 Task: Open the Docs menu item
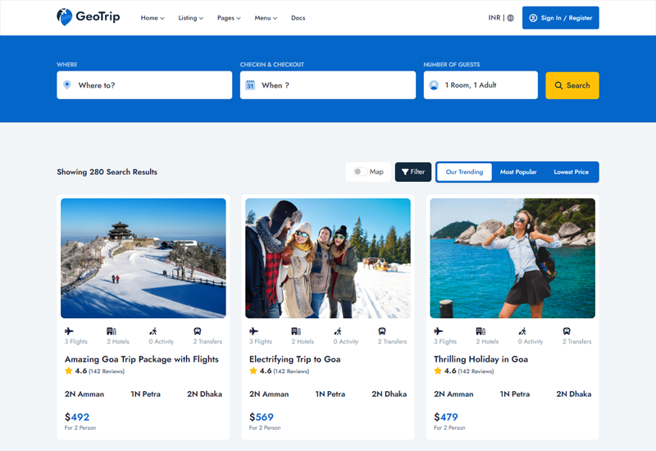[298, 18]
